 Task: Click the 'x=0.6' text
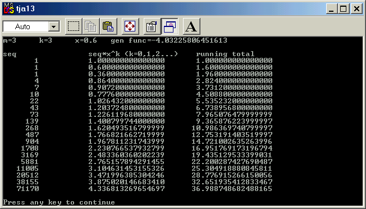(x=86, y=40)
